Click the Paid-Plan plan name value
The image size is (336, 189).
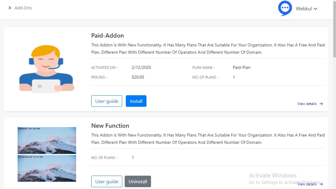(241, 67)
